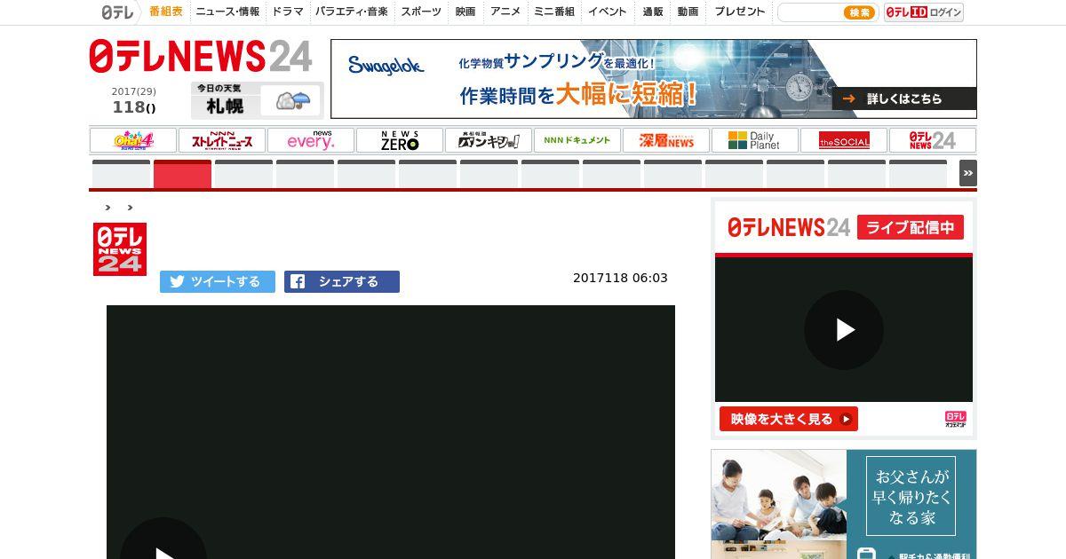This screenshot has width=1066, height=559.
Task: Open 通販 menu item
Action: tap(653, 12)
